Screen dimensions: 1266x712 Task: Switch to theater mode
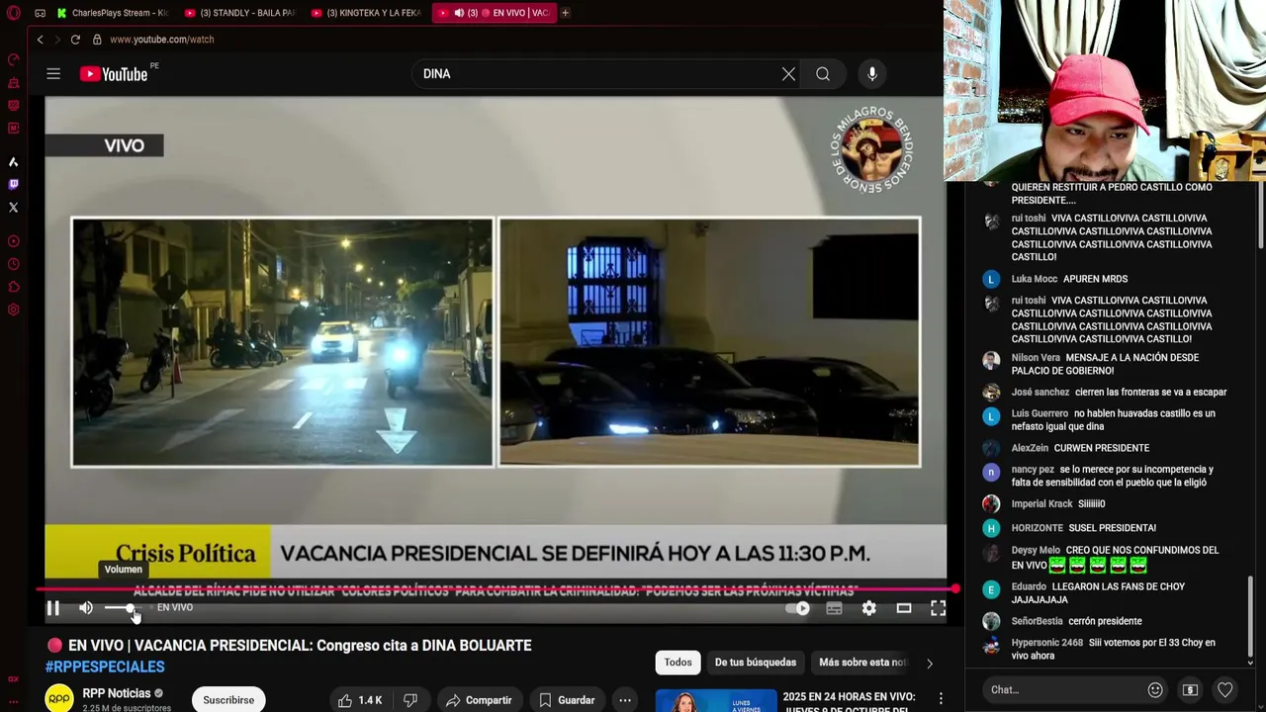click(904, 608)
